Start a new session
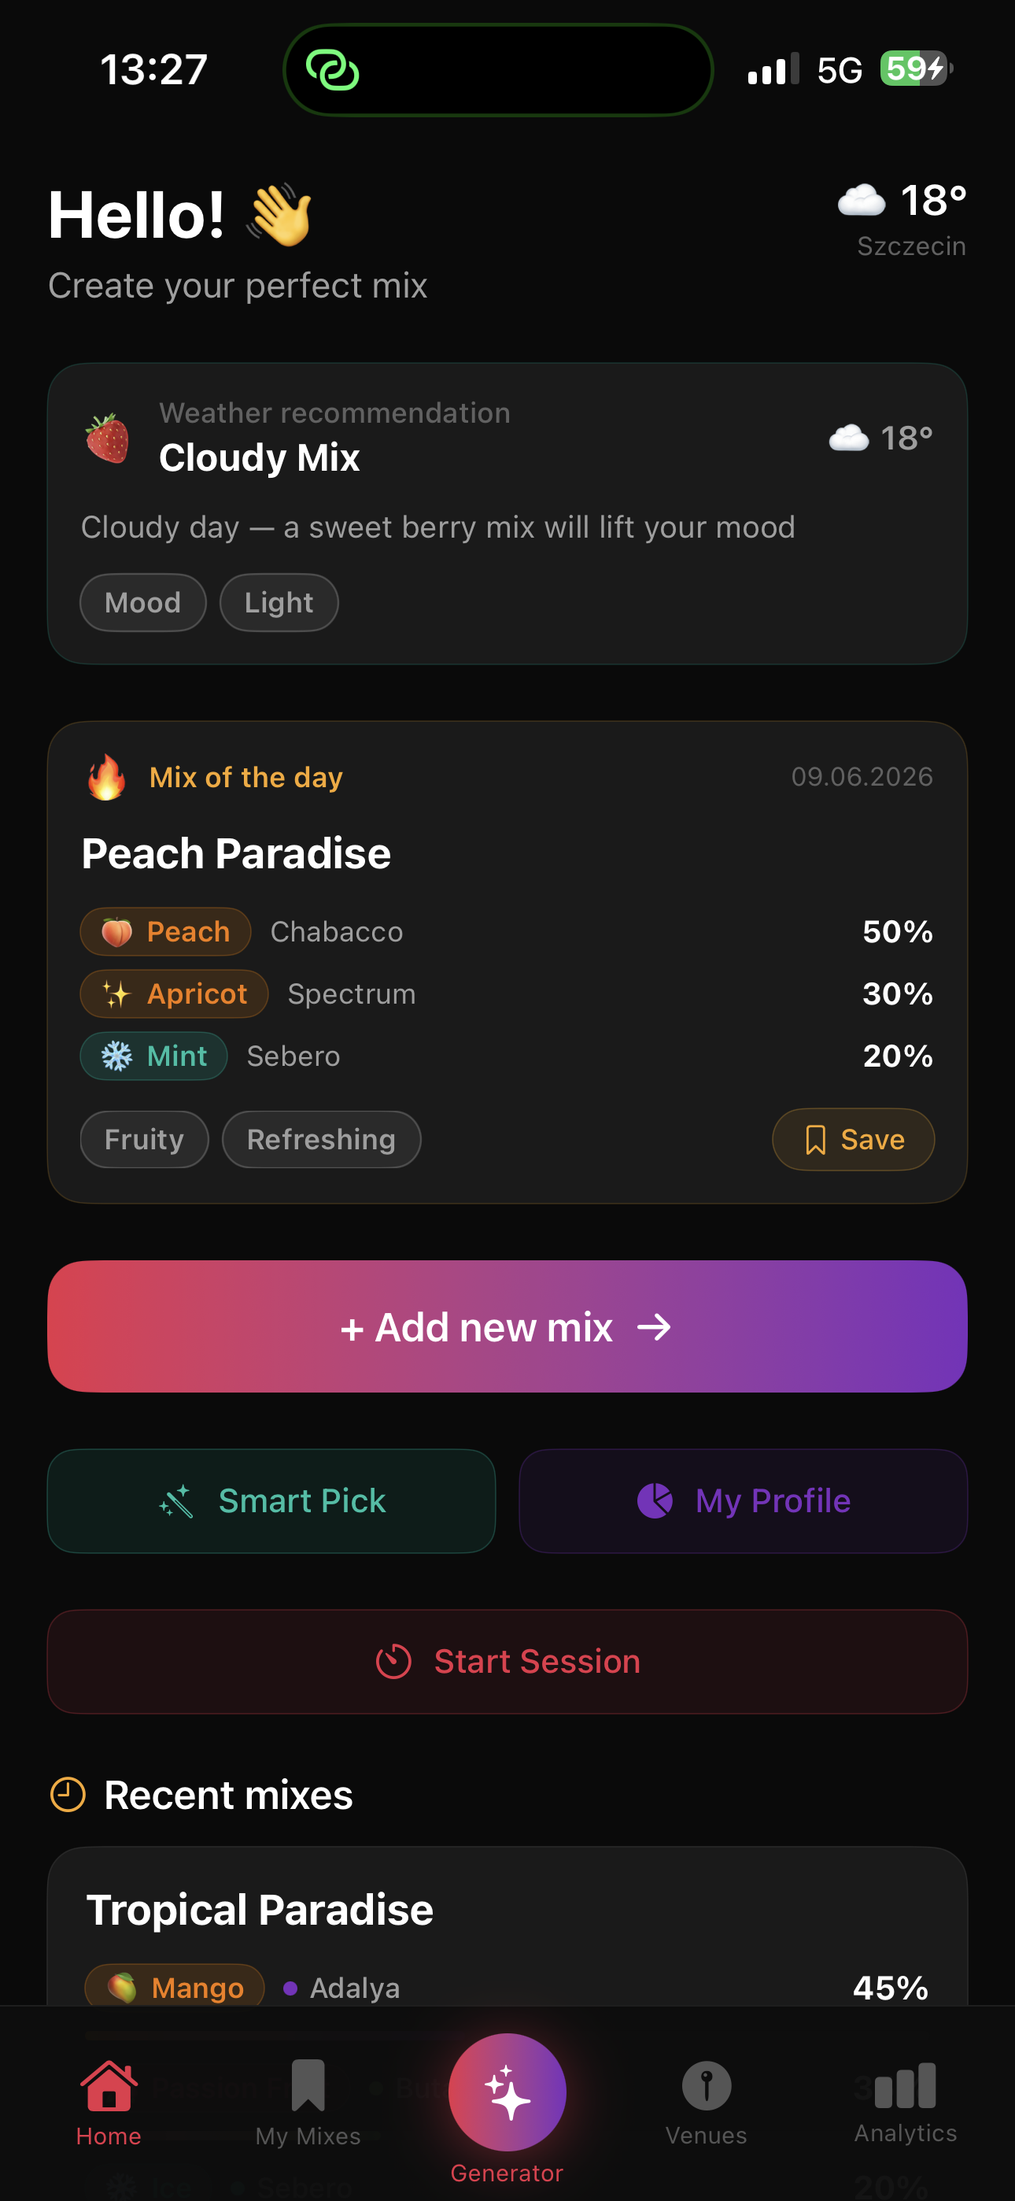 click(507, 1661)
